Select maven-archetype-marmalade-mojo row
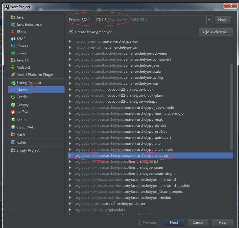 [150, 114]
